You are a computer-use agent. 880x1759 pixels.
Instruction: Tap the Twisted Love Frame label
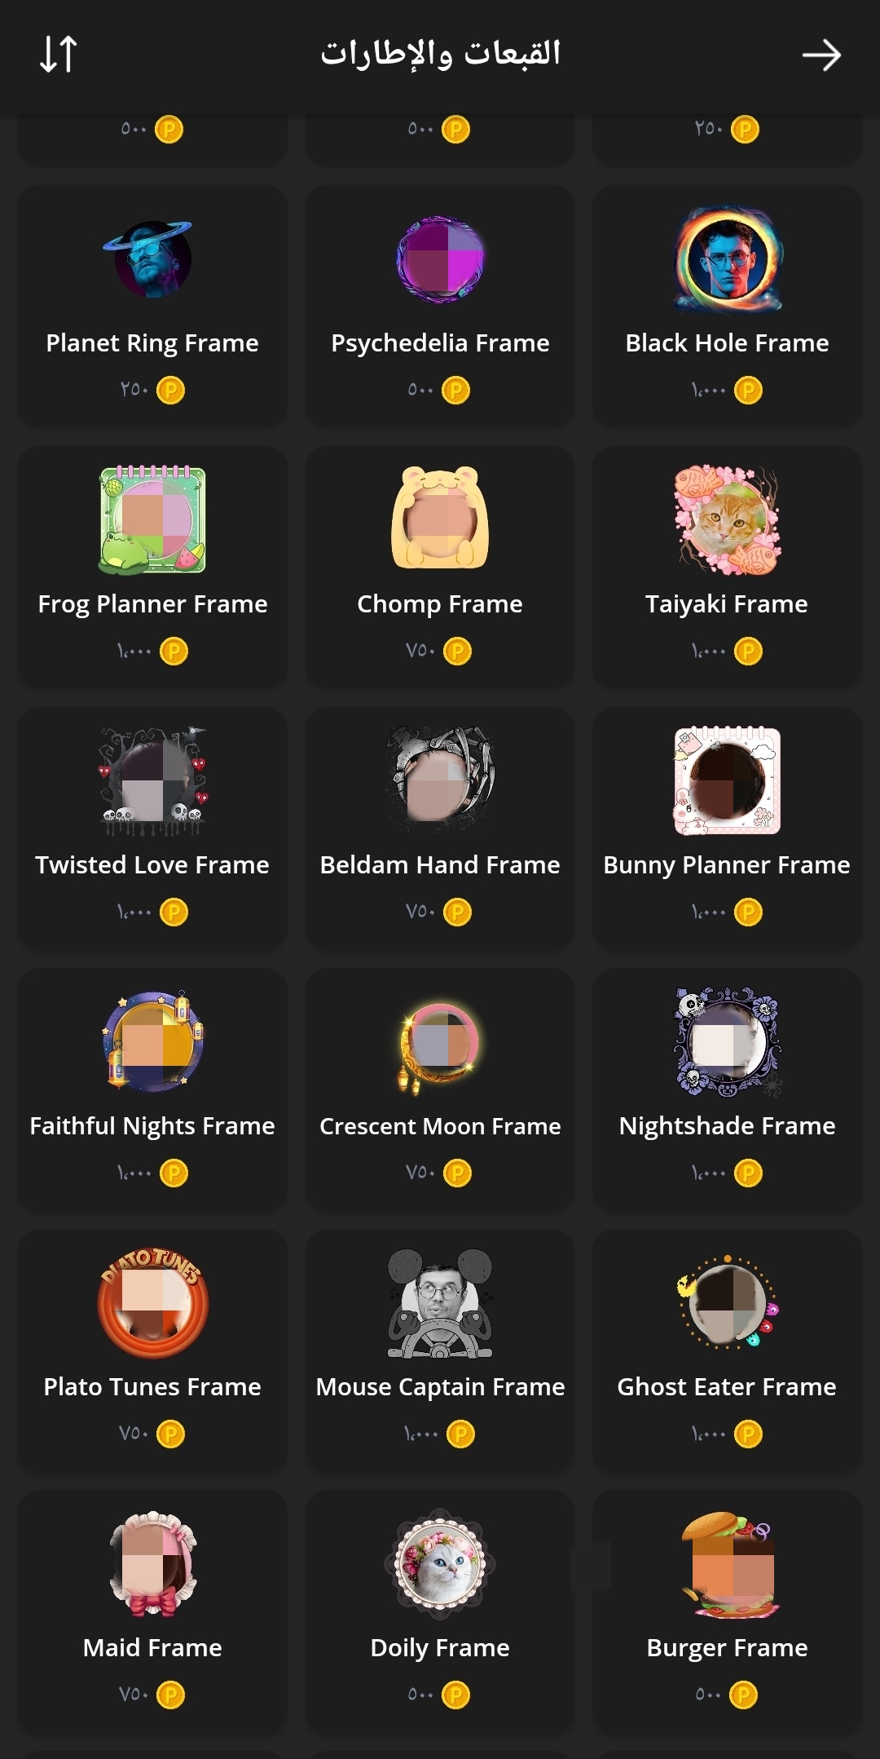coord(152,864)
